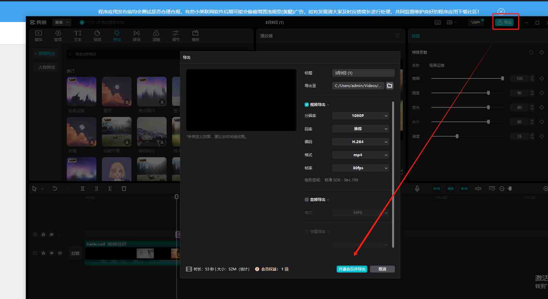Image resolution: width=548 pixels, height=299 pixels.
Task: Toggle visibility eye on the effects track
Action: [52, 234]
